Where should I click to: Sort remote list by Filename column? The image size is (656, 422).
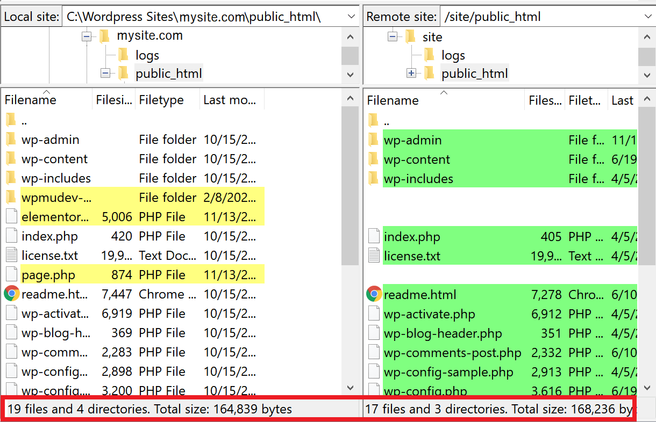[444, 100]
